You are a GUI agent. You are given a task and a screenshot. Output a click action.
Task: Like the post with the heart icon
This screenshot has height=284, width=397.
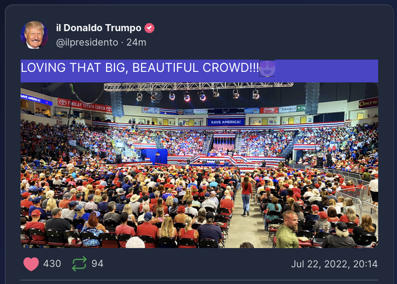click(31, 264)
